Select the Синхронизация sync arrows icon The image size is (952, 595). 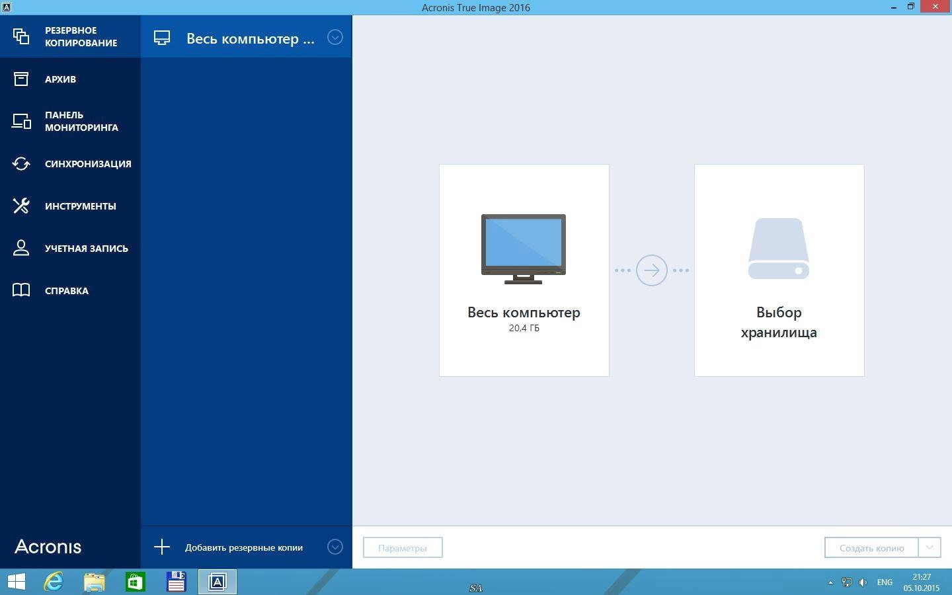click(21, 163)
